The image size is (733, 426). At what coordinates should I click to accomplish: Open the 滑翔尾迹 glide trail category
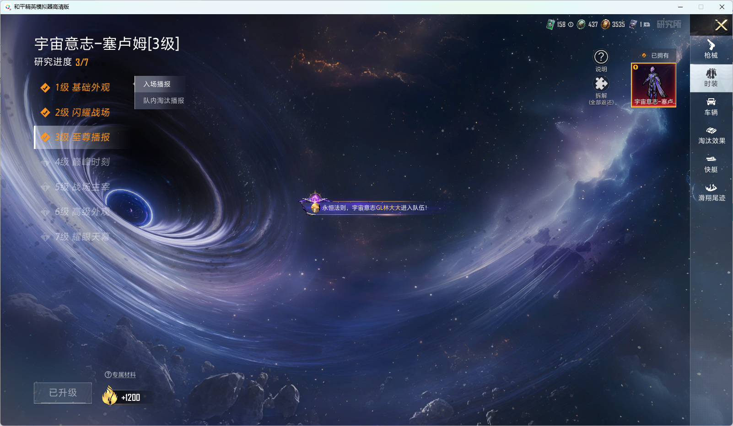711,192
